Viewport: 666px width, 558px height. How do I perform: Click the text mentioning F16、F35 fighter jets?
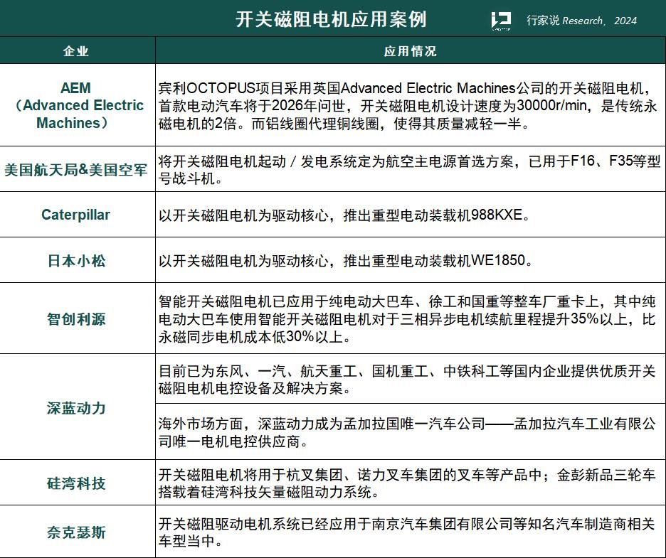(409, 170)
